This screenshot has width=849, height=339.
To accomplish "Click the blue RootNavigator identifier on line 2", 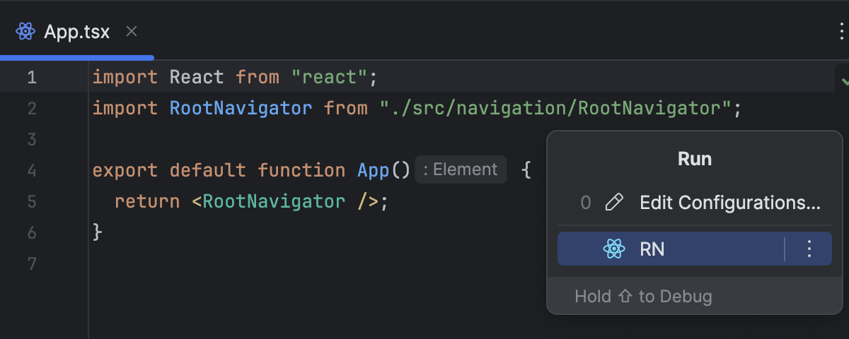I will pyautogui.click(x=241, y=109).
